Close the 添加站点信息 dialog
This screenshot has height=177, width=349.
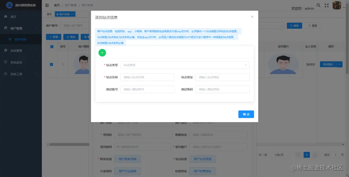[252, 17]
